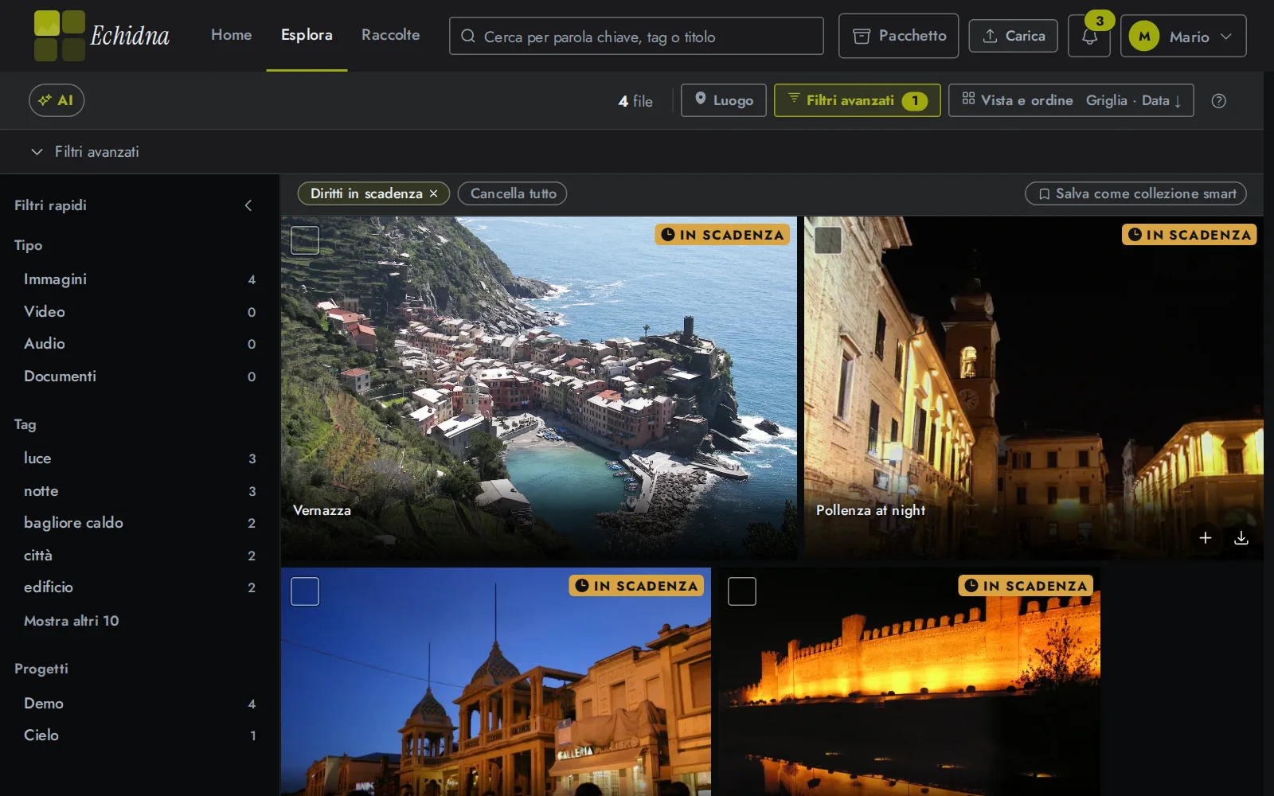The image size is (1274, 796).
Task: Click the Mario avatar circle
Action: coord(1144,37)
